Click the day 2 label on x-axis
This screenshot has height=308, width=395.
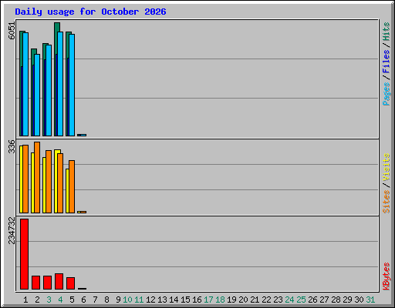pyautogui.click(x=37, y=300)
